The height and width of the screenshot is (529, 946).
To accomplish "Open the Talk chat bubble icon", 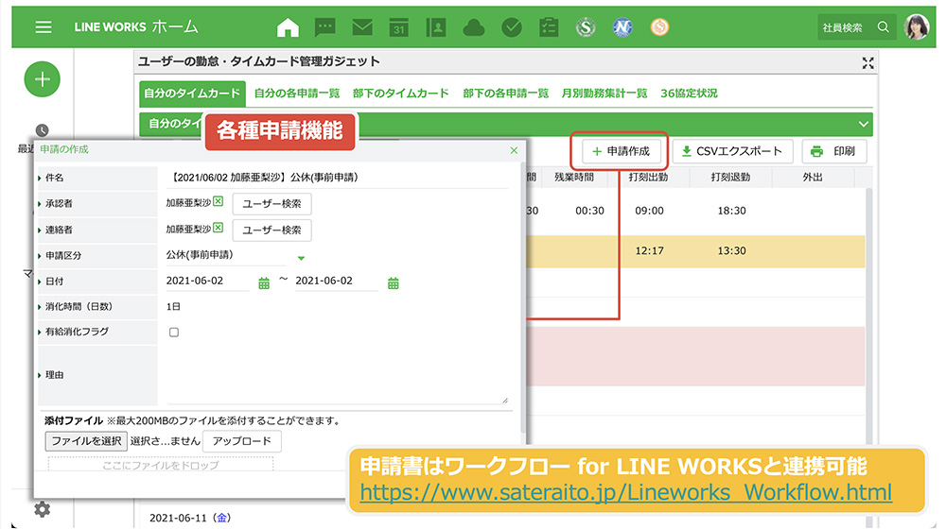I will point(325,27).
